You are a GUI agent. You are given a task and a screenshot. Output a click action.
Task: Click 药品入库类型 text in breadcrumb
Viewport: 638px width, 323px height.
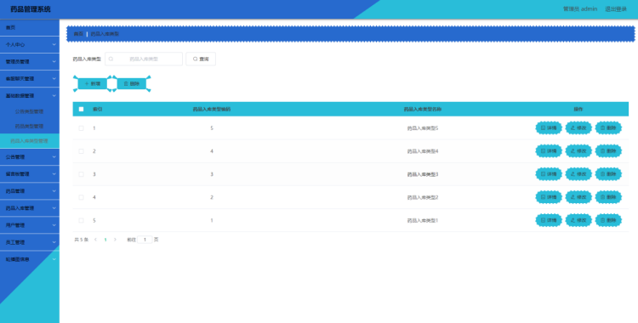(105, 34)
